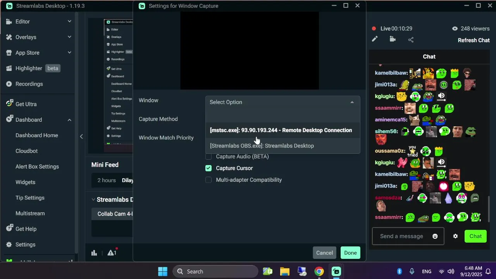Select the Highlighter icon in sidebar
Screen dimensions: 496x279
point(9,68)
